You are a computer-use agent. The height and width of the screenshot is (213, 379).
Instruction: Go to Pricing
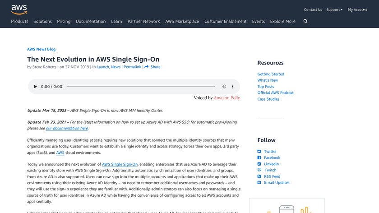point(64,21)
